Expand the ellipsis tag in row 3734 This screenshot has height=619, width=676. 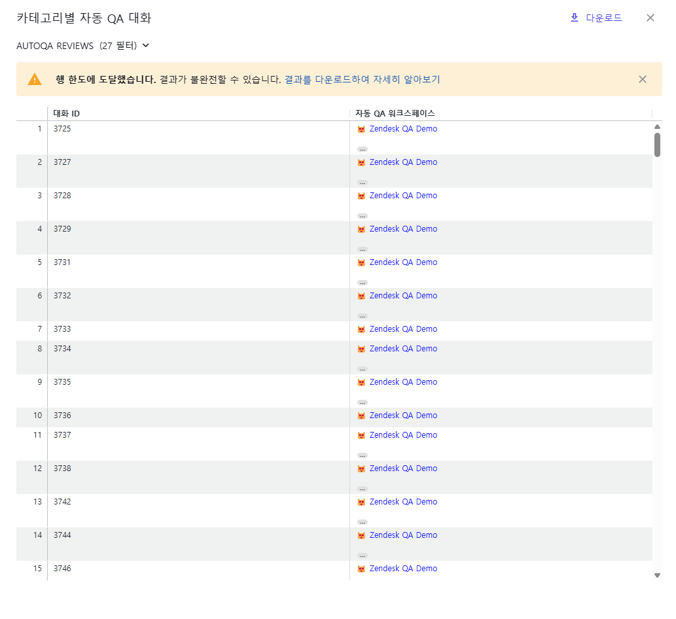click(x=362, y=370)
